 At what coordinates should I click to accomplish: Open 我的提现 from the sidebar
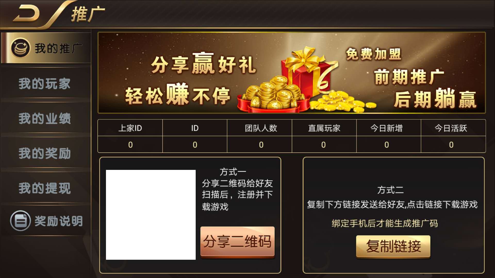point(44,188)
